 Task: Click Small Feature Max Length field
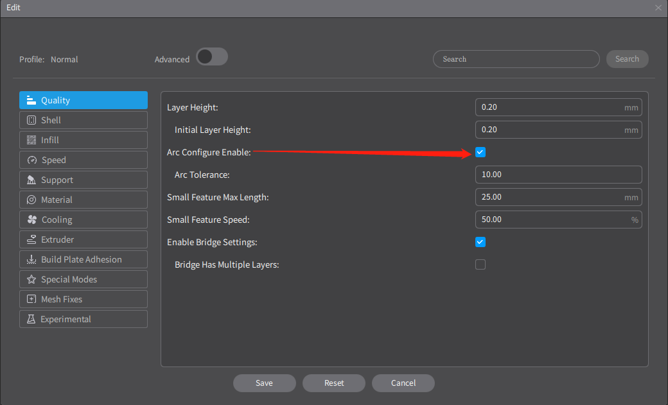click(x=559, y=197)
